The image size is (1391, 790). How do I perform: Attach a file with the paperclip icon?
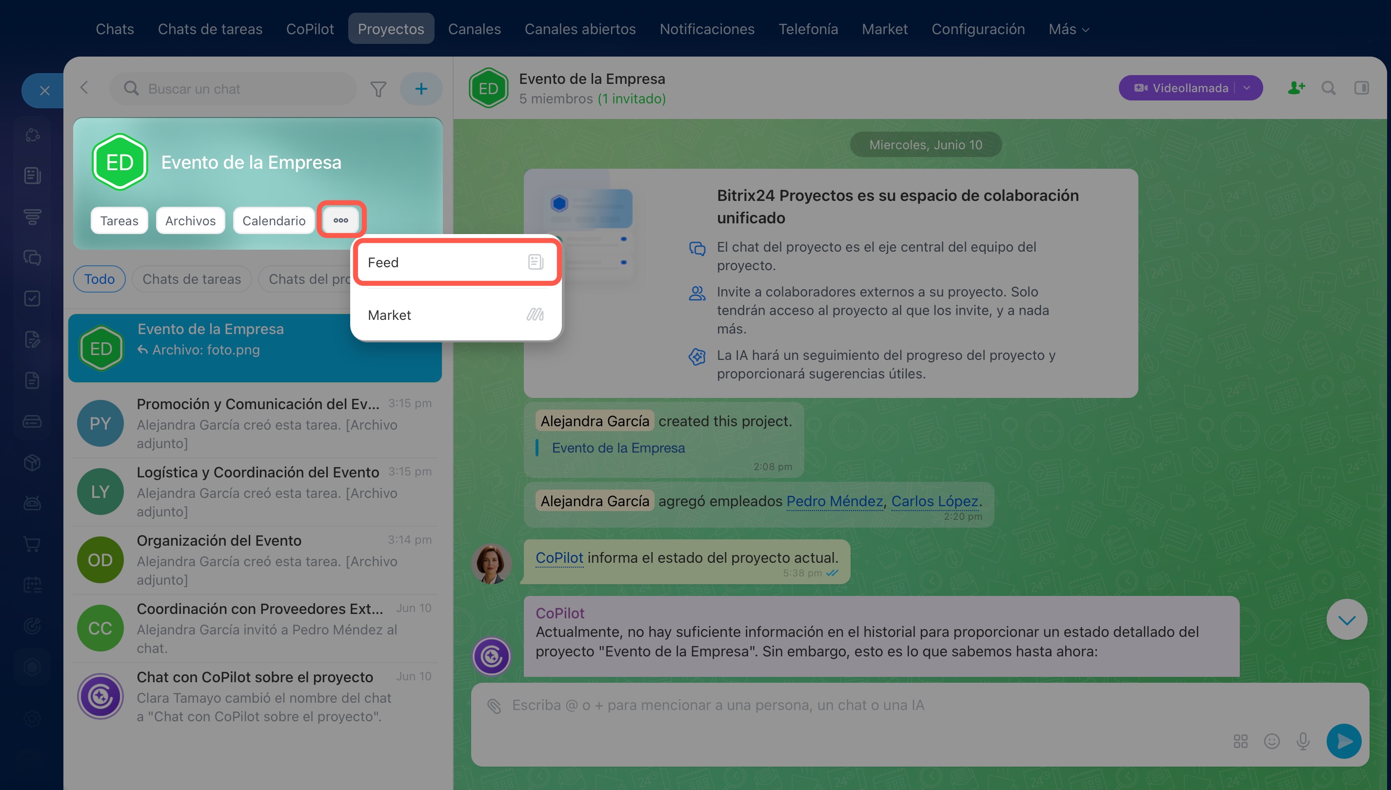[x=494, y=706]
